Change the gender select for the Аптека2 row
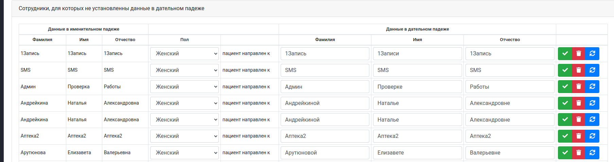The width and height of the screenshot is (614, 162). [x=184, y=136]
